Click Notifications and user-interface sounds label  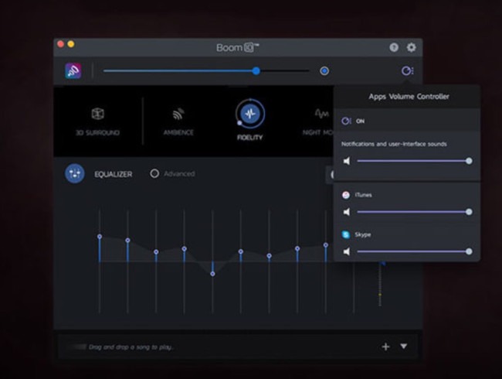coord(394,144)
